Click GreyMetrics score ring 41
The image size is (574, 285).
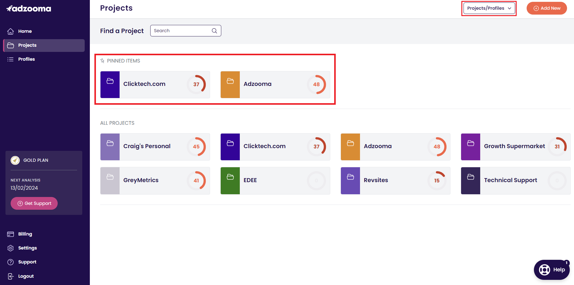(x=196, y=181)
